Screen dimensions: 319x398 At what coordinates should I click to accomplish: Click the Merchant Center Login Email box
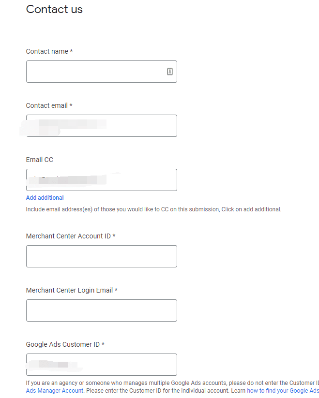(102, 310)
